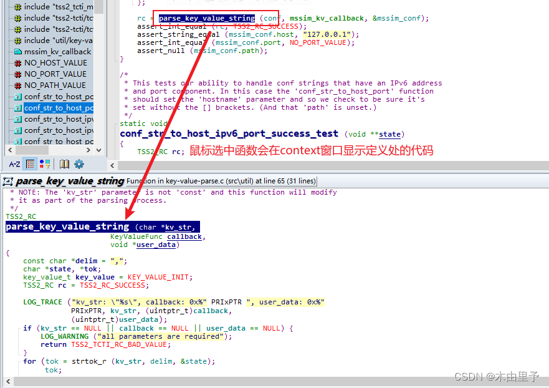Open the book-shaped documentation icon
The width and height of the screenshot is (549, 388).
[x=65, y=163]
